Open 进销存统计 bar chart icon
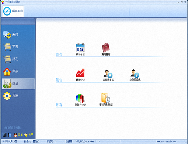188x144 pixels. click(x=80, y=98)
